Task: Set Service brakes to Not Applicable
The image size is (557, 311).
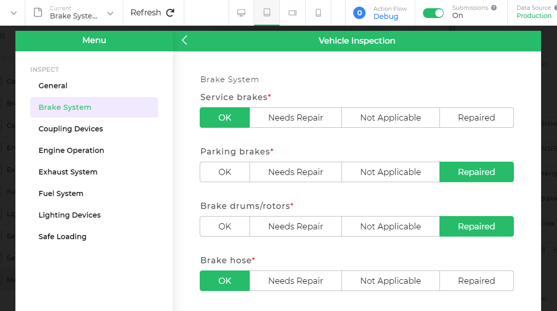Action: tap(390, 118)
